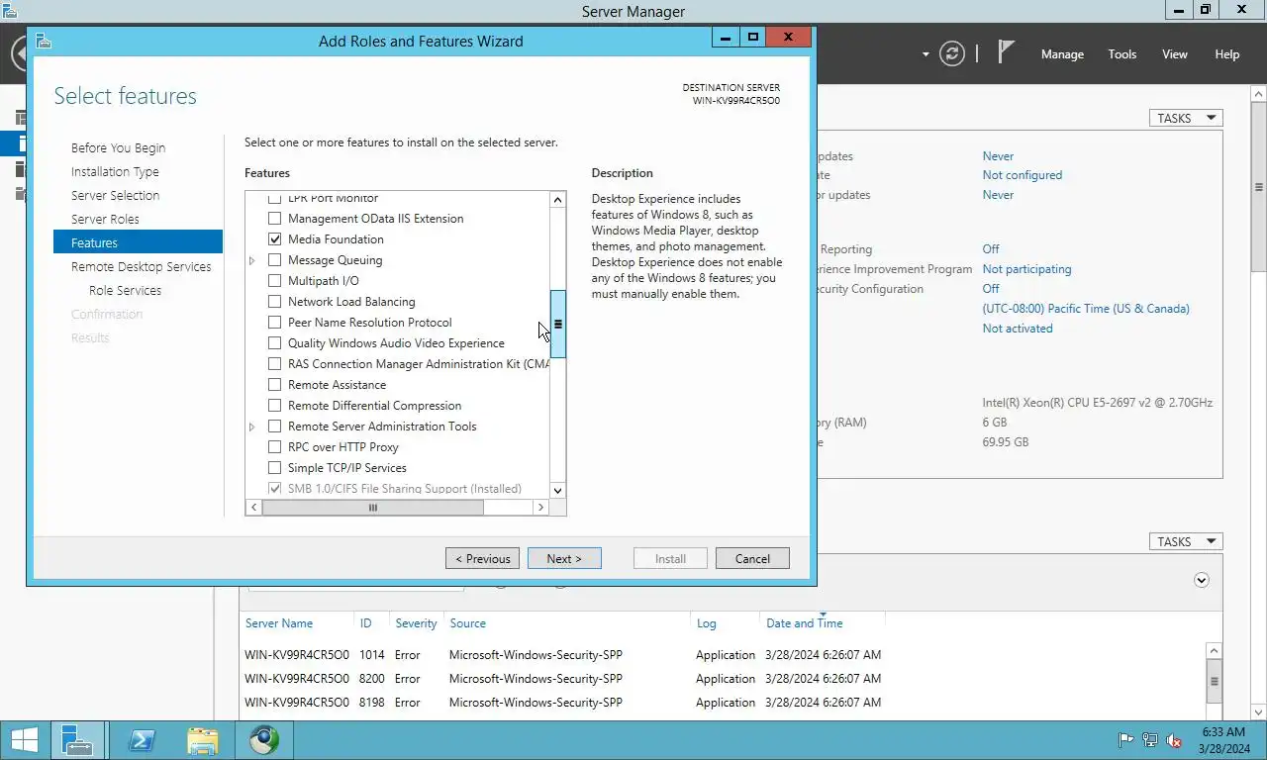Click the feature list scroll-down arrow
1267x760 pixels.
[x=557, y=490]
